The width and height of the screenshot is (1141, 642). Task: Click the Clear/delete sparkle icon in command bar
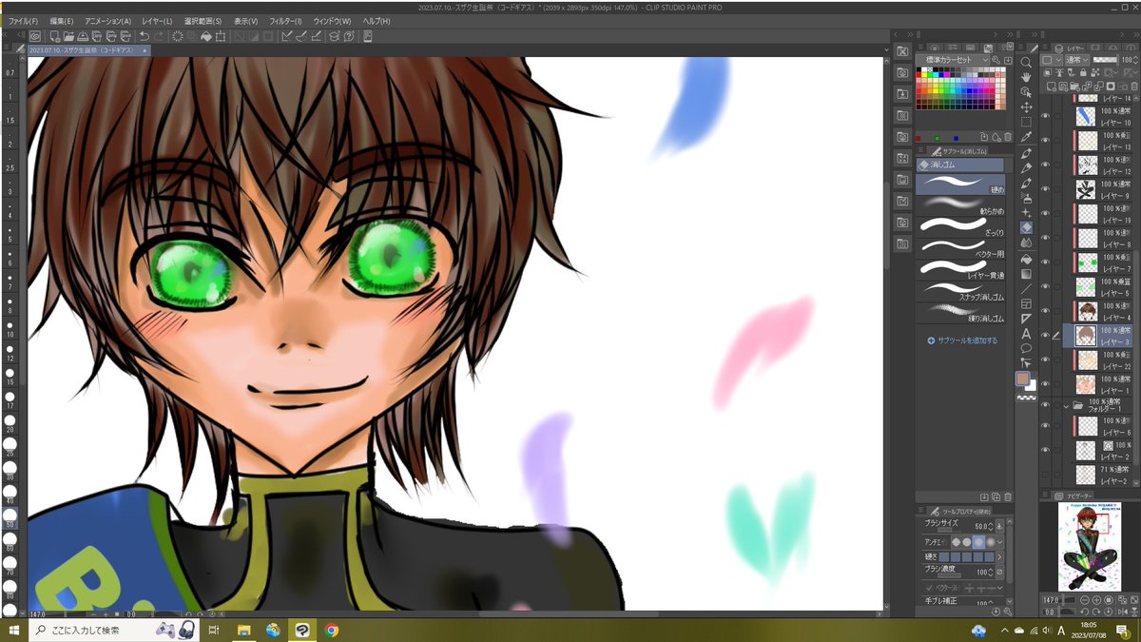(178, 36)
